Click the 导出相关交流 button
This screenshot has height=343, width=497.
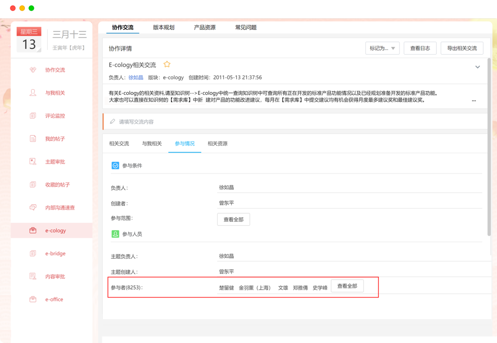(462, 48)
